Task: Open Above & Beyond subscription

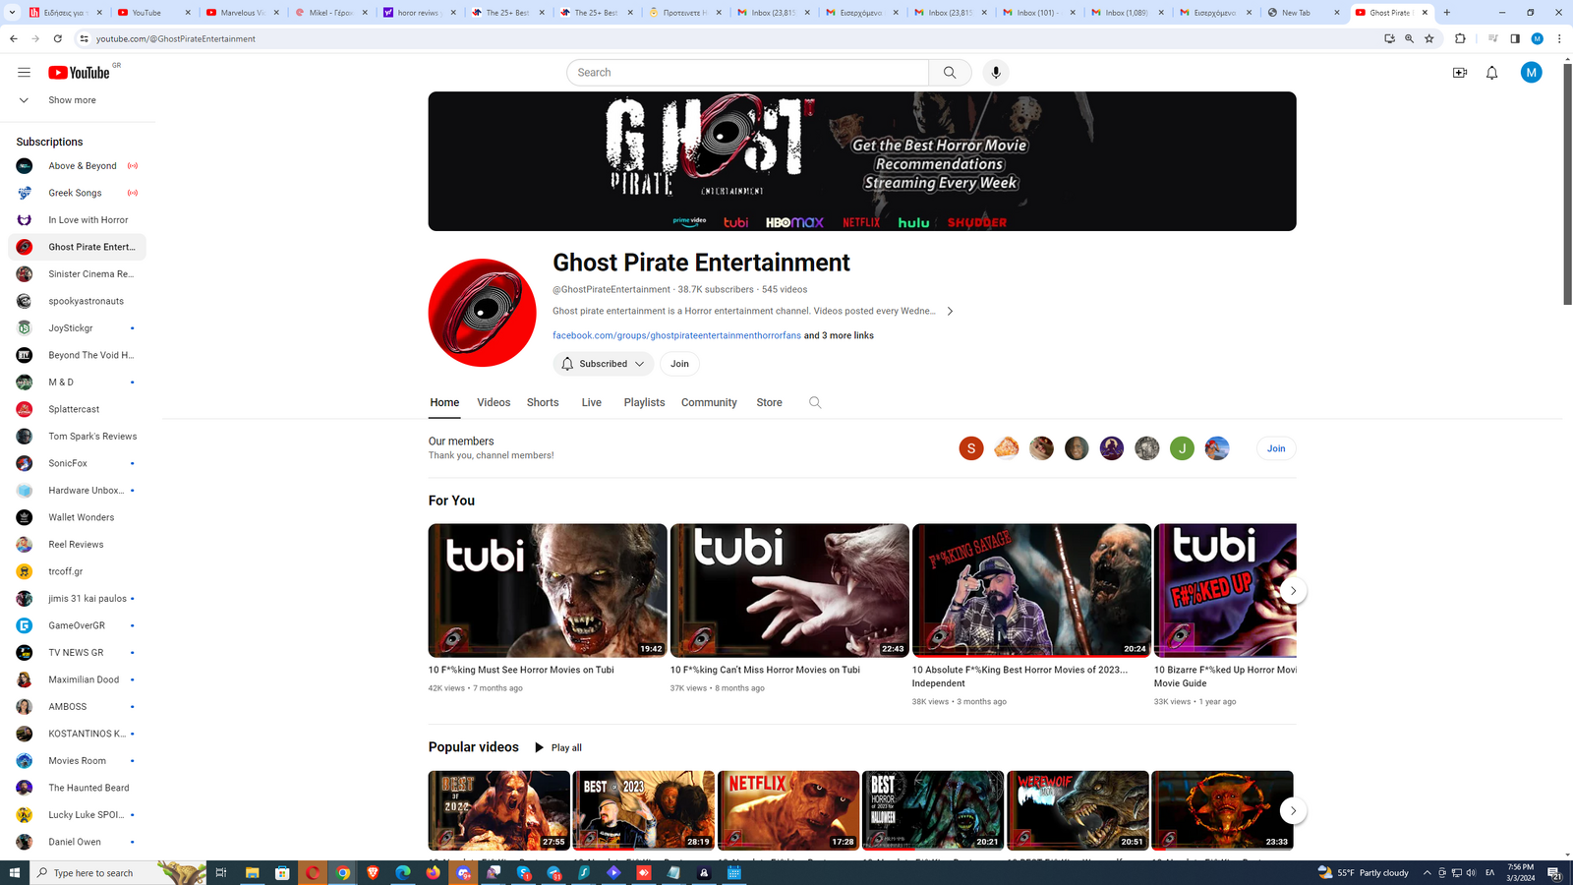Action: (77, 166)
